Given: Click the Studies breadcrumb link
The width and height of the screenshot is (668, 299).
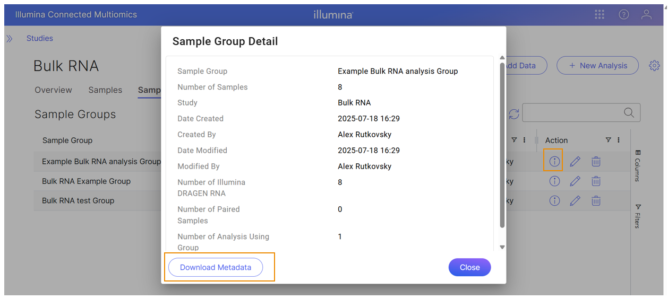Looking at the screenshot, I should click(x=40, y=39).
